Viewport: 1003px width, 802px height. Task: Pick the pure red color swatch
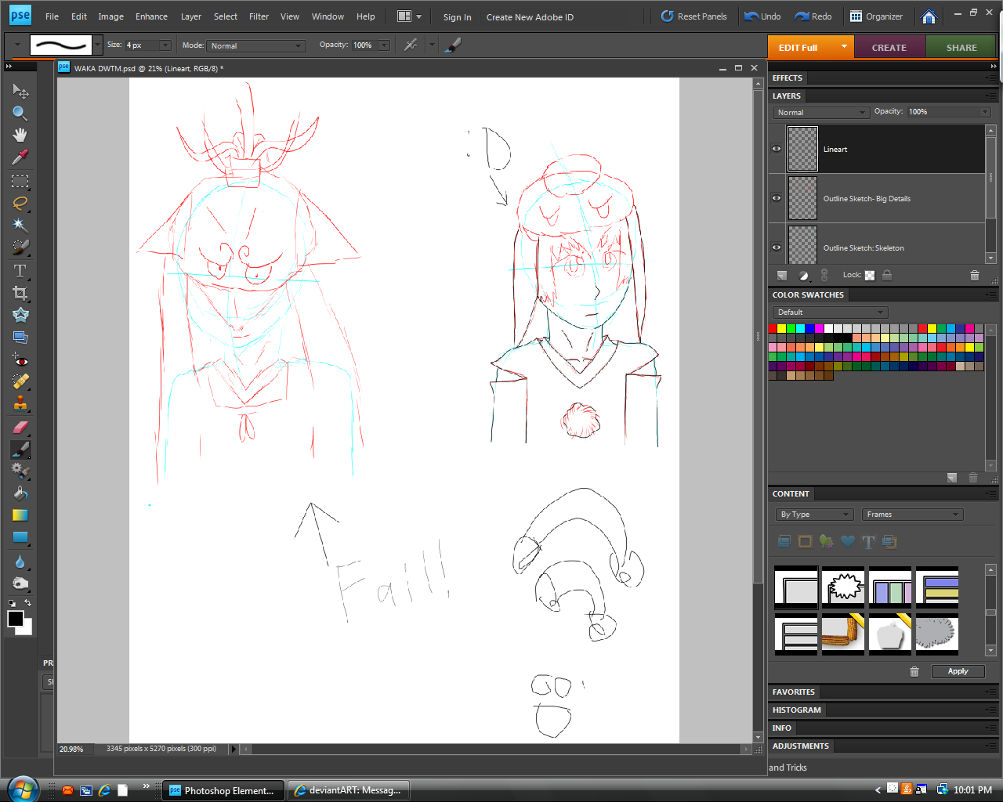coord(773,328)
